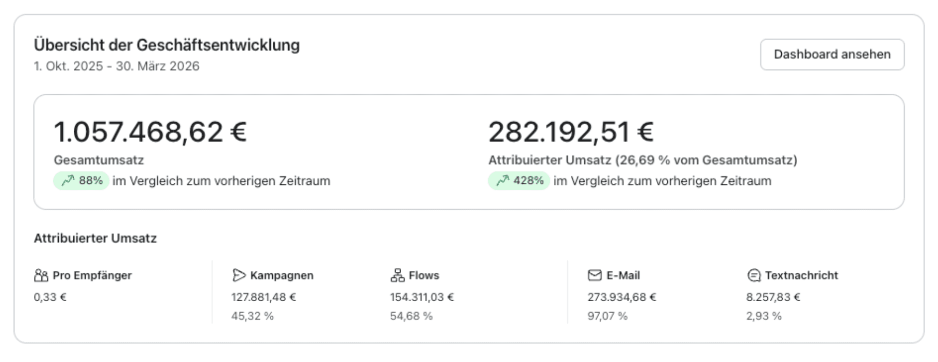This screenshot has width=938, height=362.
Task: Click the Pro Empfänger people icon
Action: (41, 275)
